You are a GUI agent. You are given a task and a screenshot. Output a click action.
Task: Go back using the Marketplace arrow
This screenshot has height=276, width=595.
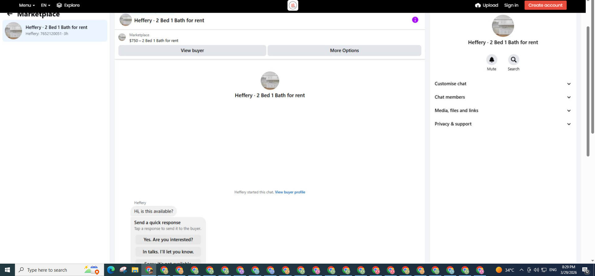pos(10,14)
